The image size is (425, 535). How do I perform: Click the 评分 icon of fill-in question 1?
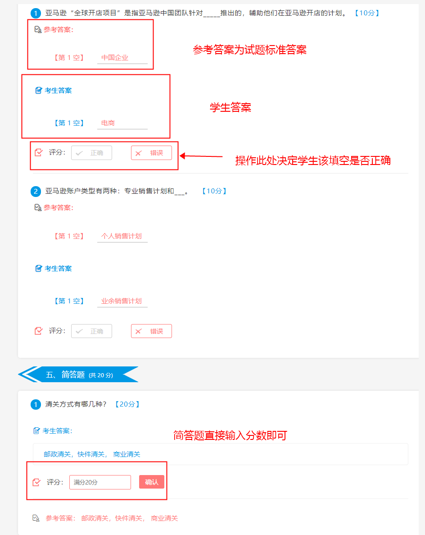tap(39, 152)
